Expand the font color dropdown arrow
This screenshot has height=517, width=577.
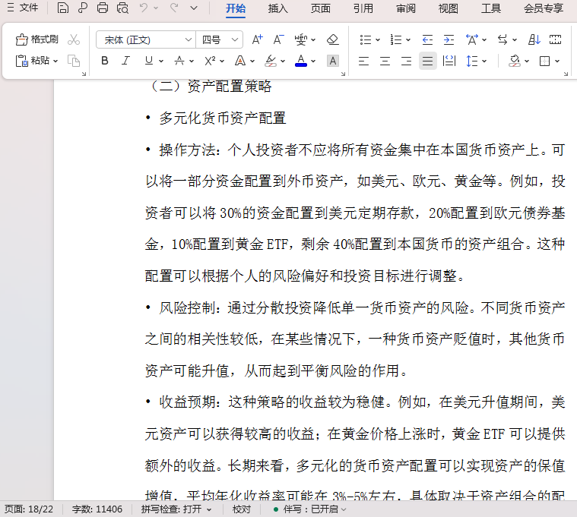pos(313,61)
